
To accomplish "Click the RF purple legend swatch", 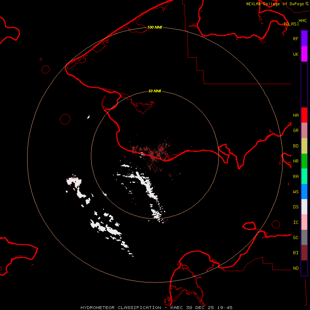I will [x=304, y=39].
